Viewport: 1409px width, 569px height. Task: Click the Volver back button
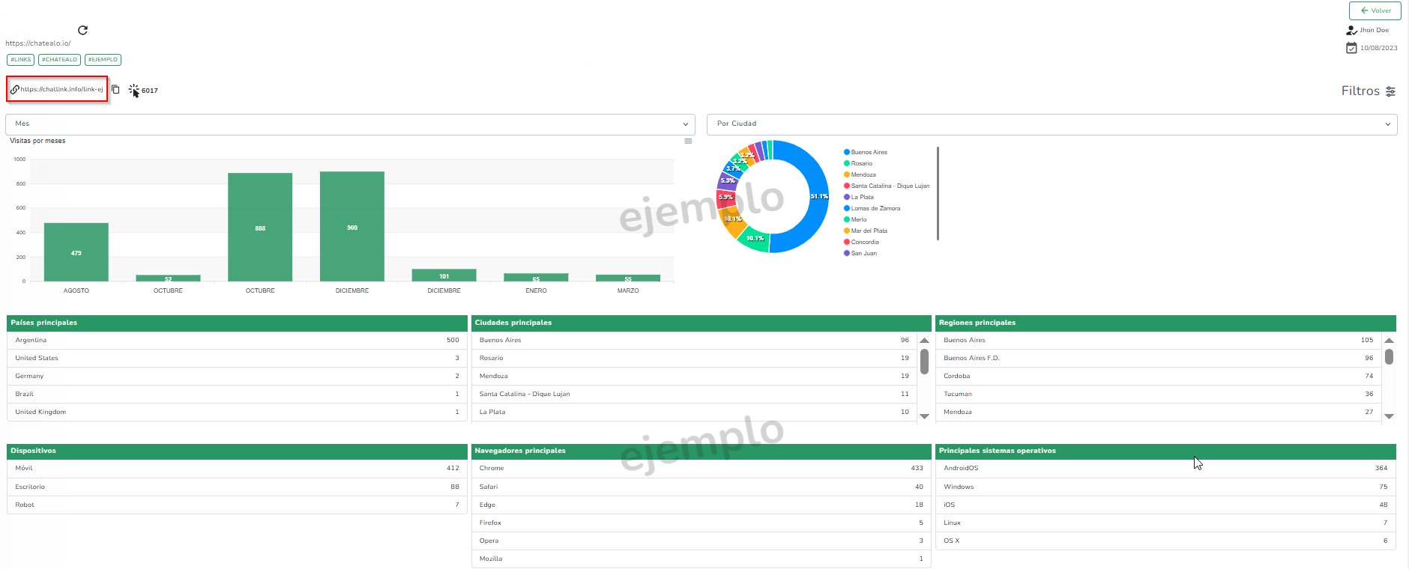(1375, 10)
